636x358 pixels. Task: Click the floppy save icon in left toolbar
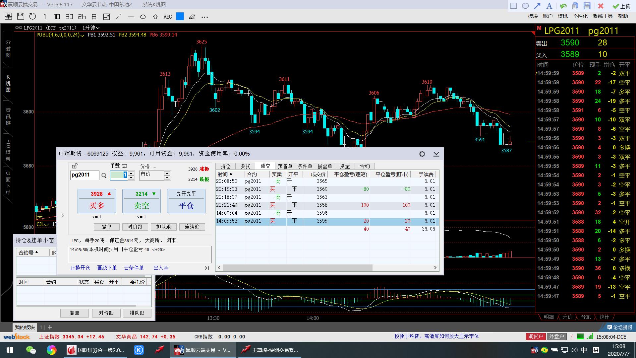(x=21, y=16)
